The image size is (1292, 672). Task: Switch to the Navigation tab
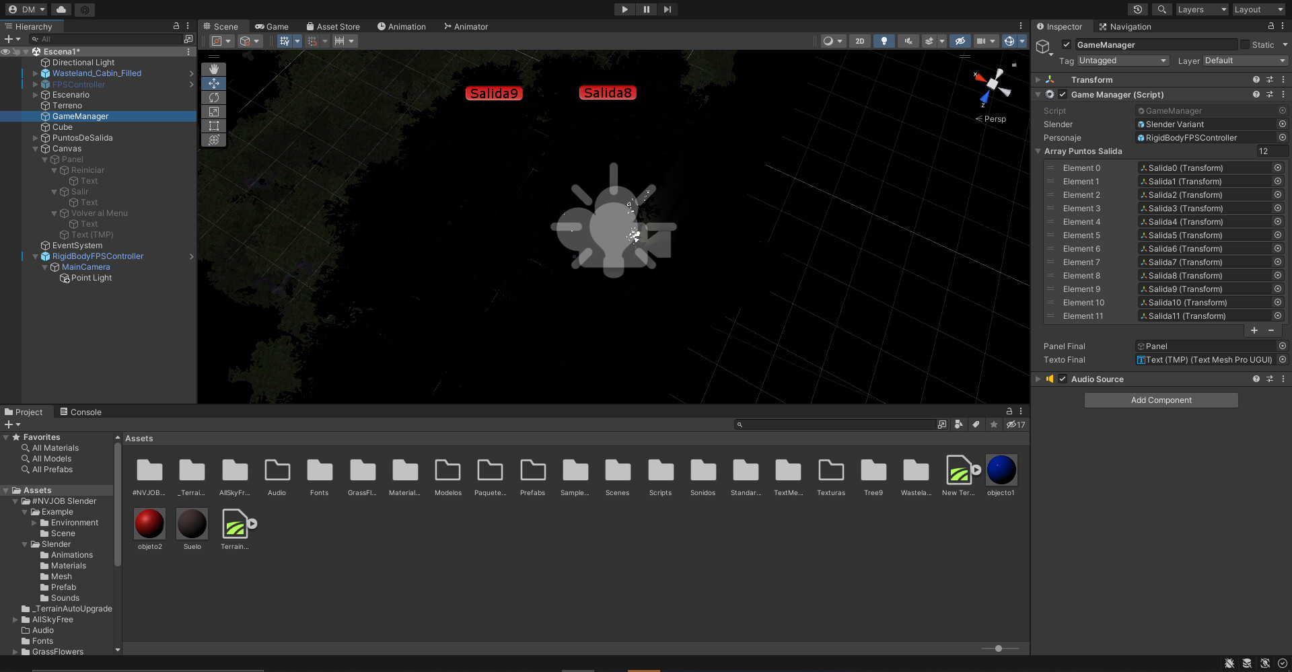[1124, 27]
